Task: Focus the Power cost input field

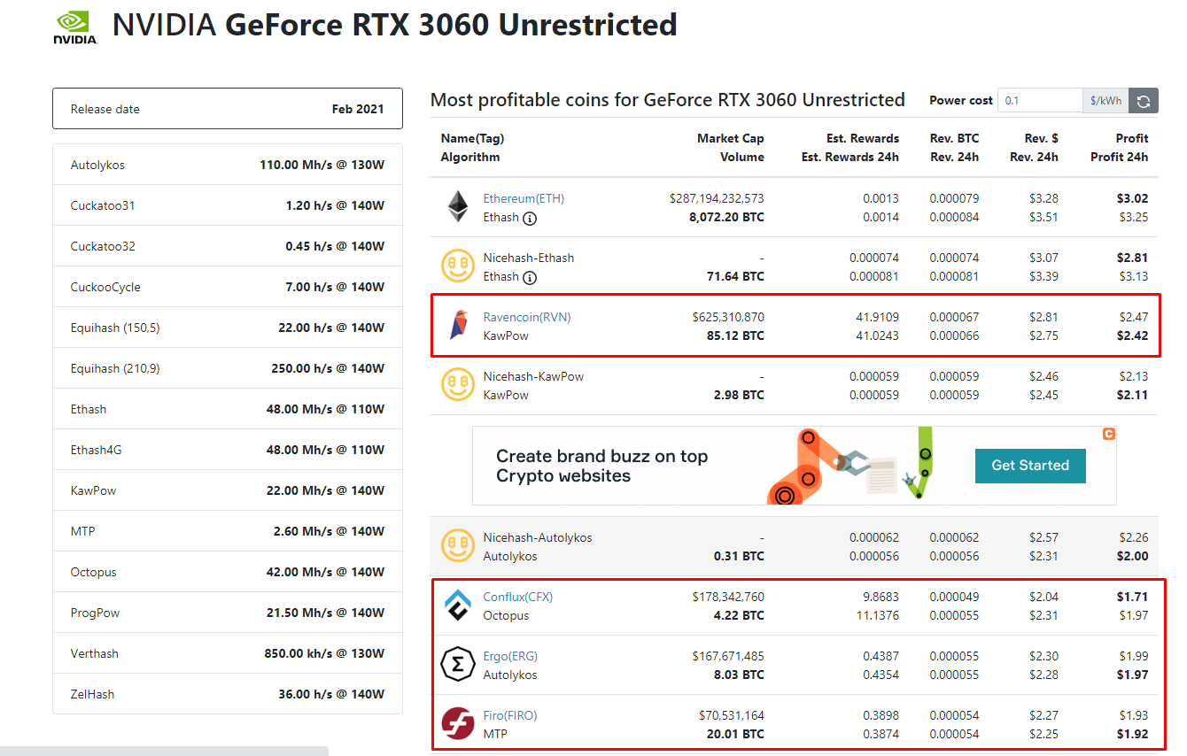Action: pos(1040,101)
